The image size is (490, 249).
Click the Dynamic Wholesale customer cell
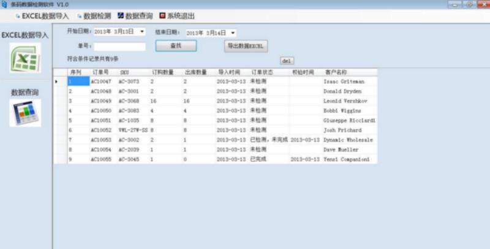click(348, 140)
